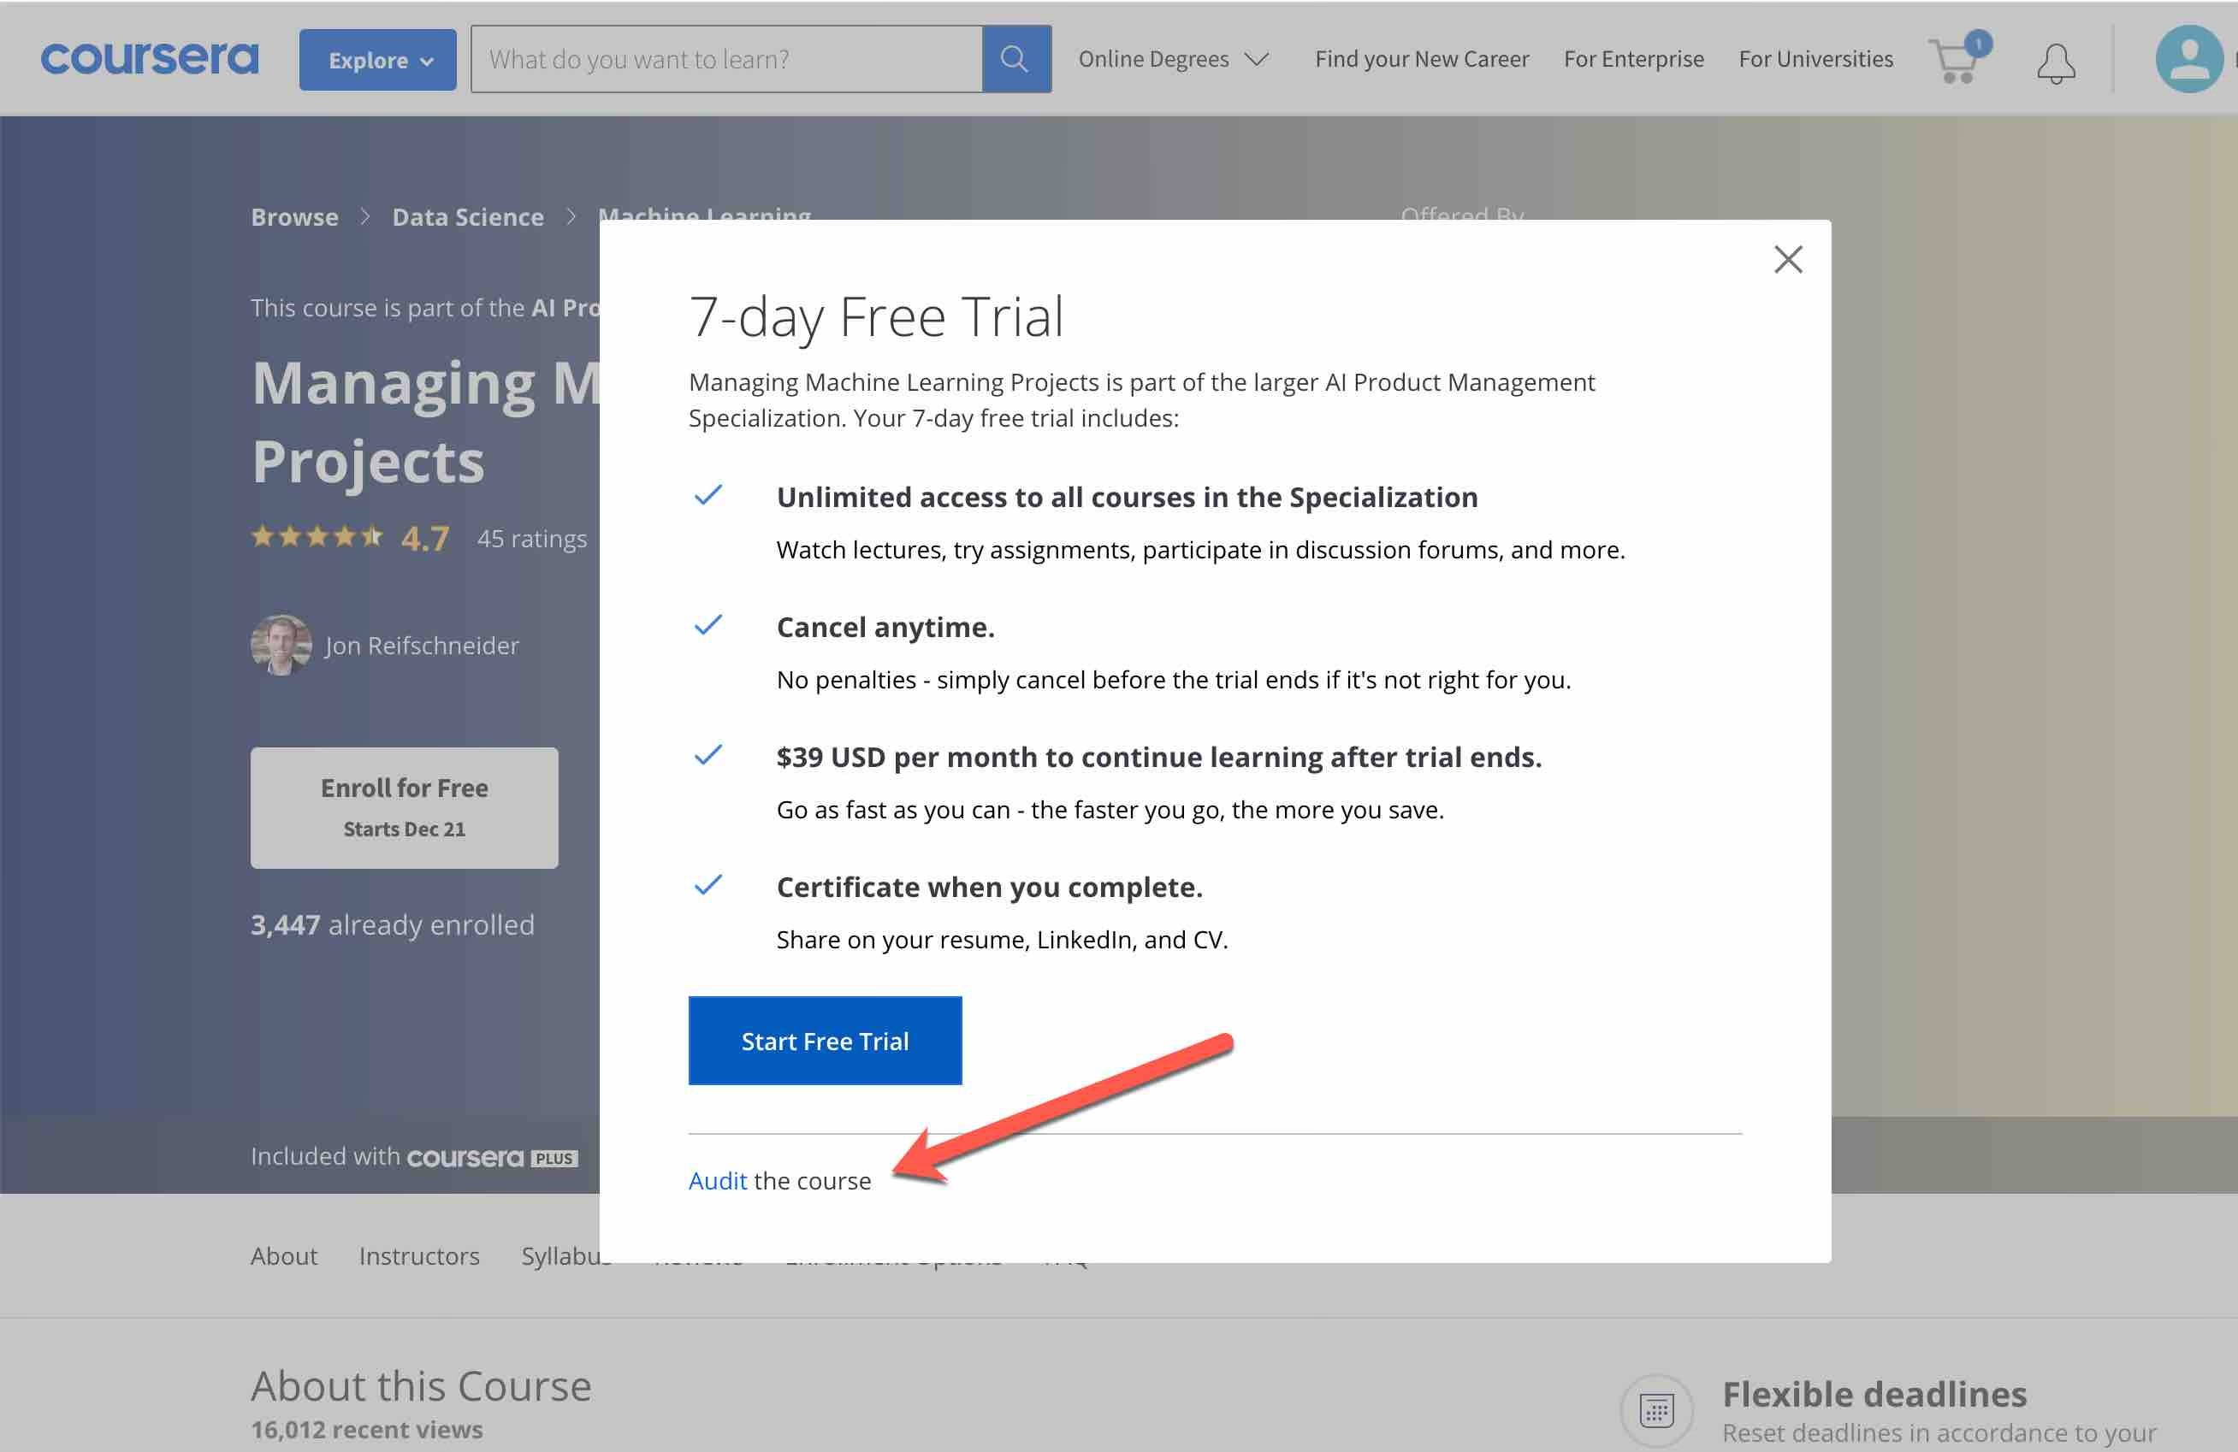
Task: Open the Explore dropdown menu
Action: click(x=378, y=60)
